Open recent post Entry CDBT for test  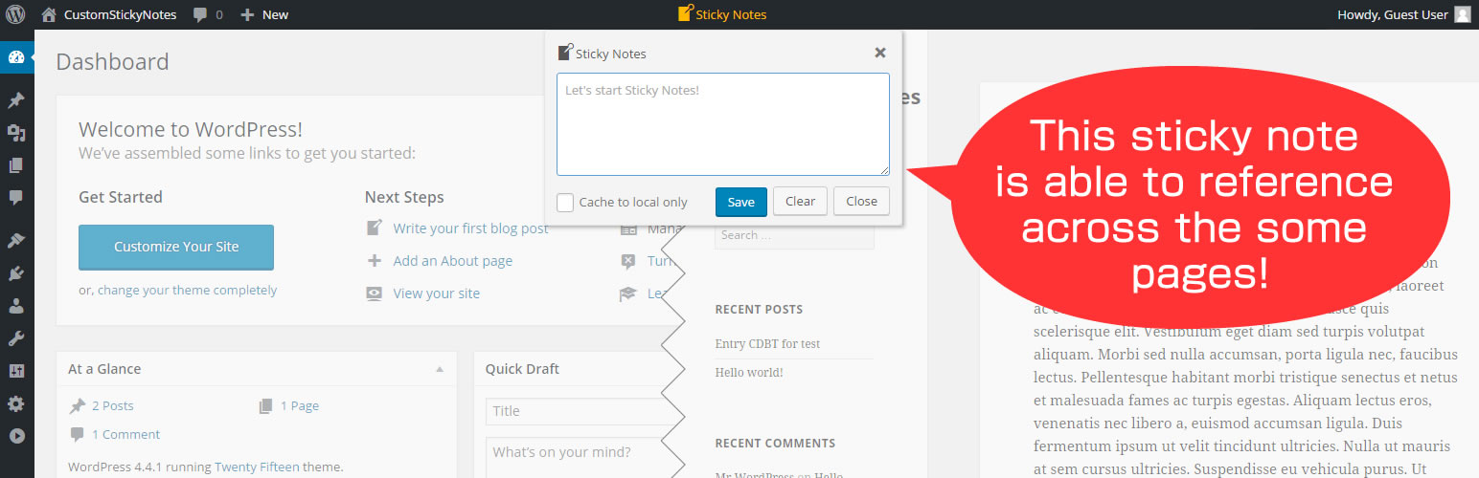[767, 344]
